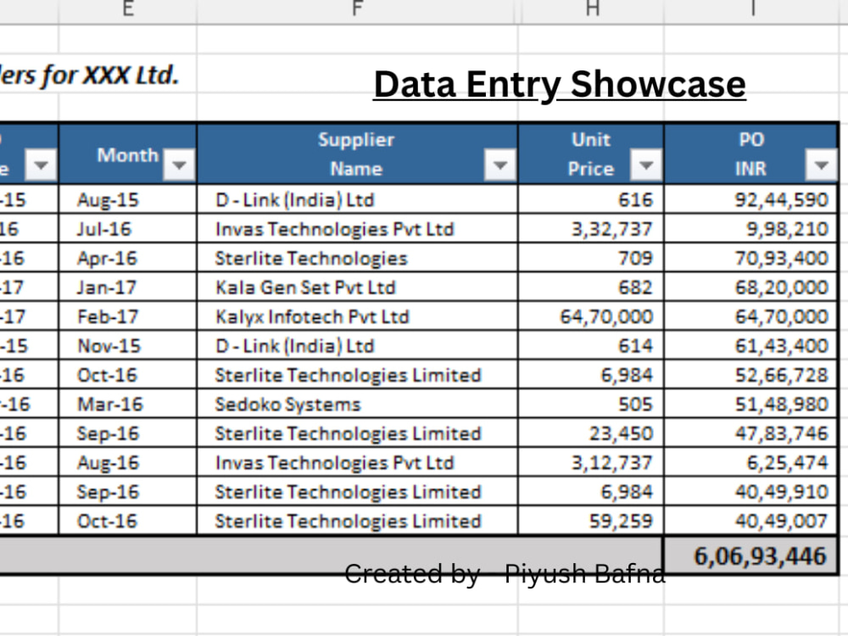Select unit price 614
This screenshot has width=848, height=636.
coord(590,346)
